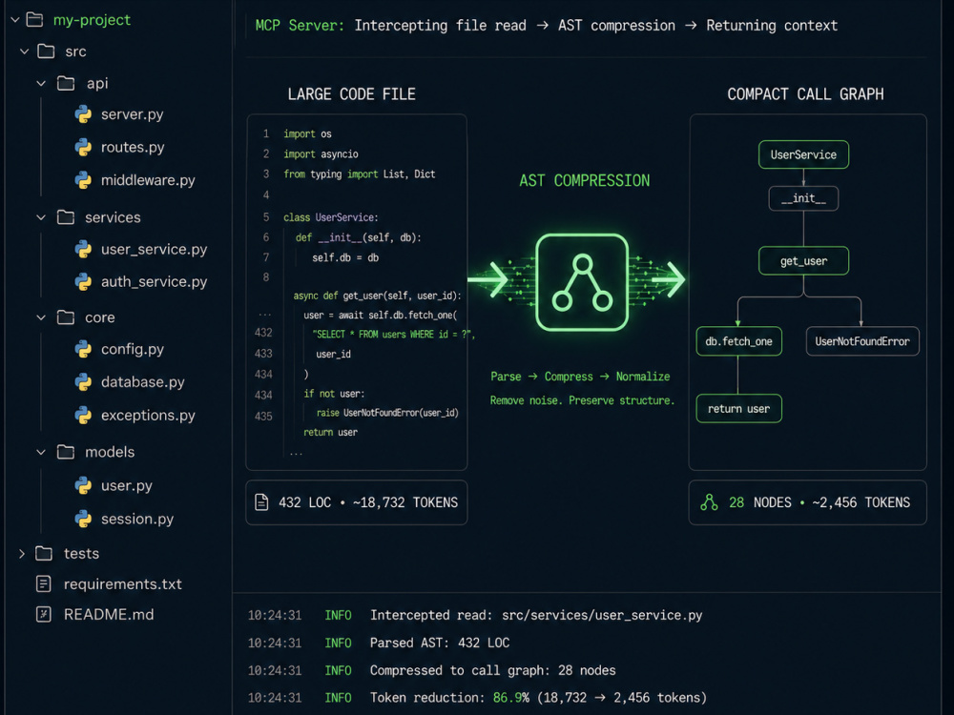Select the UserService graph node
Viewport: 954px width, 715px height.
803,154
